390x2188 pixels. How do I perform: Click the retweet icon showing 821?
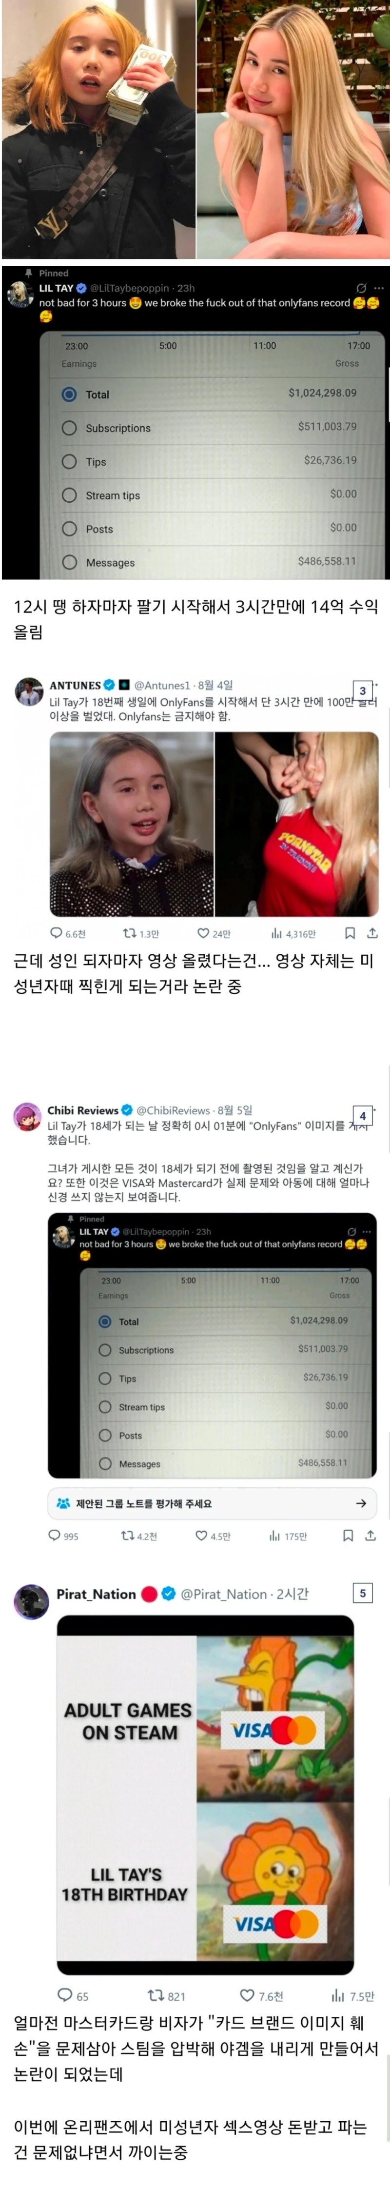pyautogui.click(x=156, y=1995)
